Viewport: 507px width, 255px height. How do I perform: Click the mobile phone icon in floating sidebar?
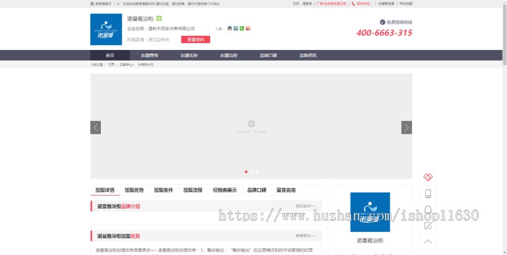click(428, 193)
